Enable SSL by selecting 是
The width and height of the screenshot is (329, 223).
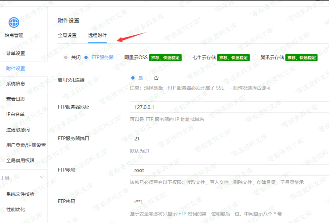133,77
